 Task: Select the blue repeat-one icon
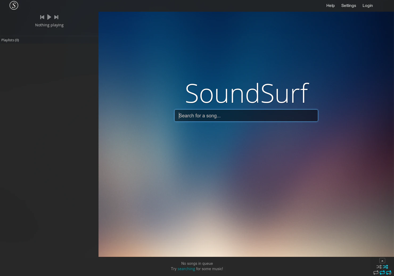tap(389, 273)
